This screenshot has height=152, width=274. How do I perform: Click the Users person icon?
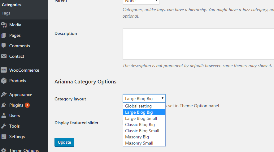[x=4, y=116]
